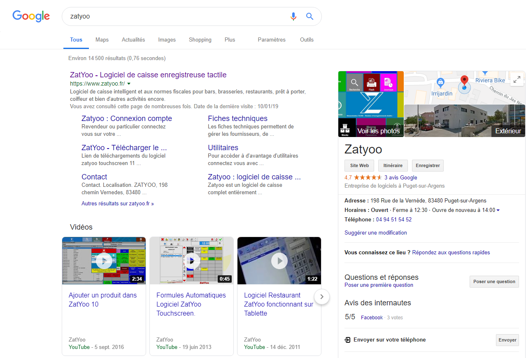The height and width of the screenshot is (358, 526).
Task: Play the Formules Automatiques video
Action: click(x=191, y=260)
